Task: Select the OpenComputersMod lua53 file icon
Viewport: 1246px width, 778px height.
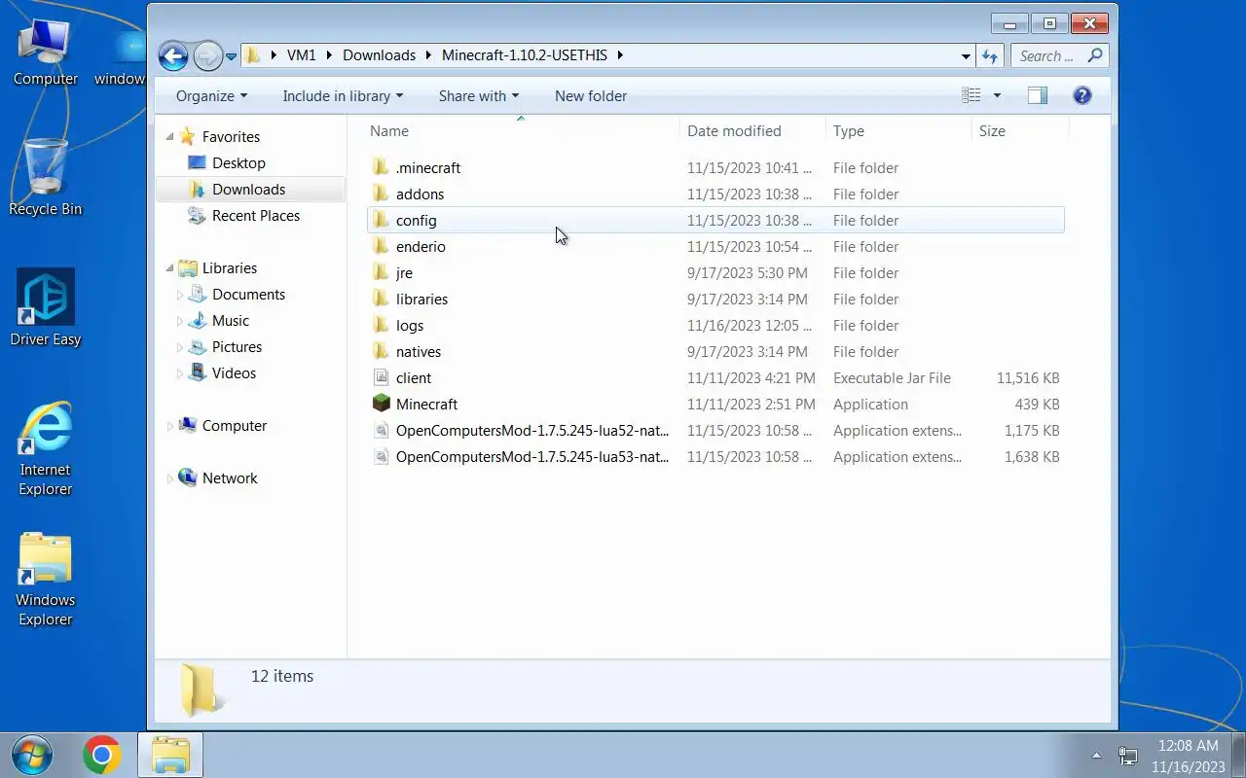Action: (382, 456)
